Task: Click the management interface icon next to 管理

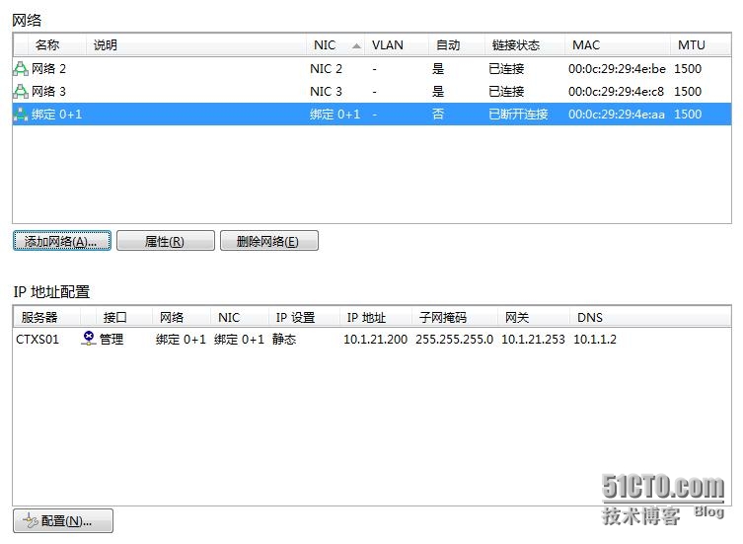Action: pos(89,339)
